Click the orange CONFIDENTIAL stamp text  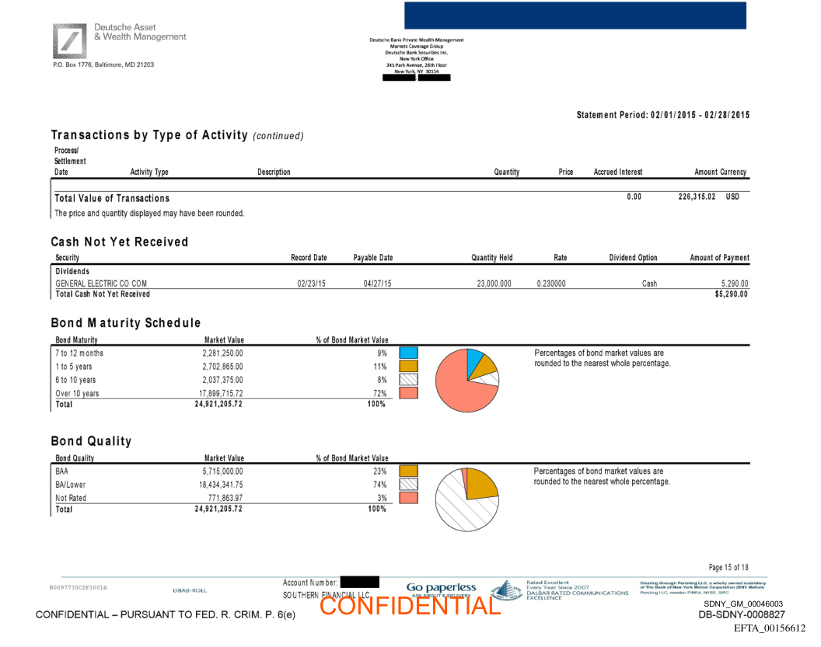(x=410, y=606)
